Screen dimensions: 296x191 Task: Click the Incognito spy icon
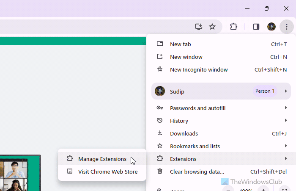(x=160, y=69)
